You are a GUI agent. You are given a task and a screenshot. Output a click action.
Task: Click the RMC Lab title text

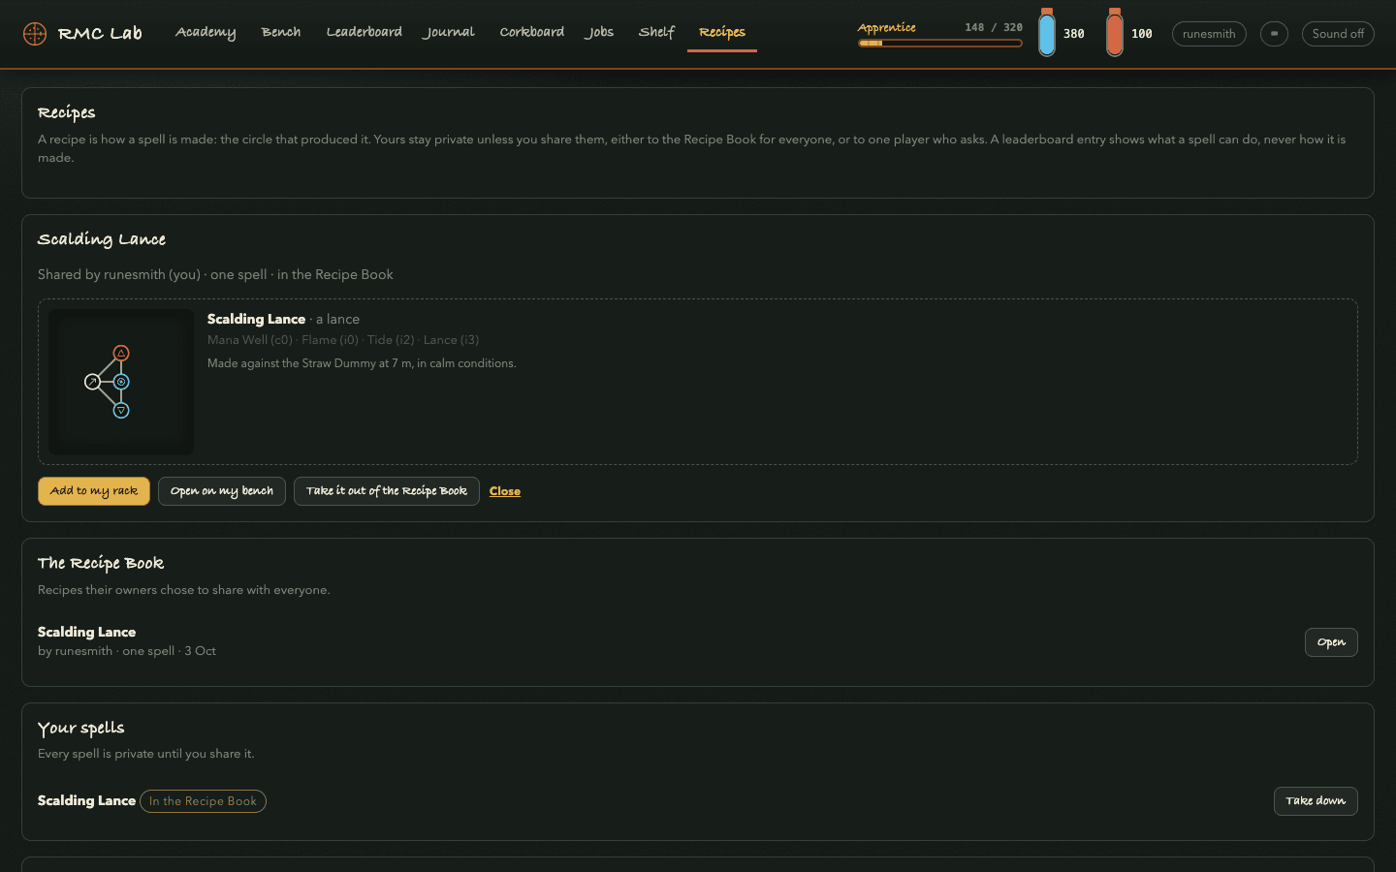point(100,34)
